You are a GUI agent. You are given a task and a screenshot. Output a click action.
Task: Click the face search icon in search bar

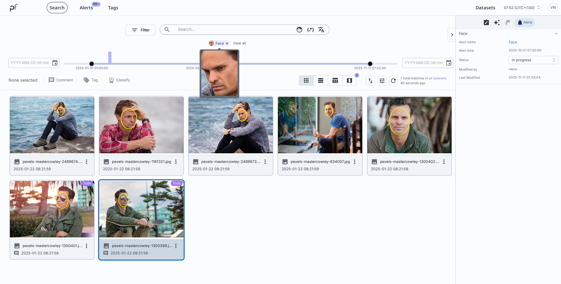pyautogui.click(x=299, y=30)
